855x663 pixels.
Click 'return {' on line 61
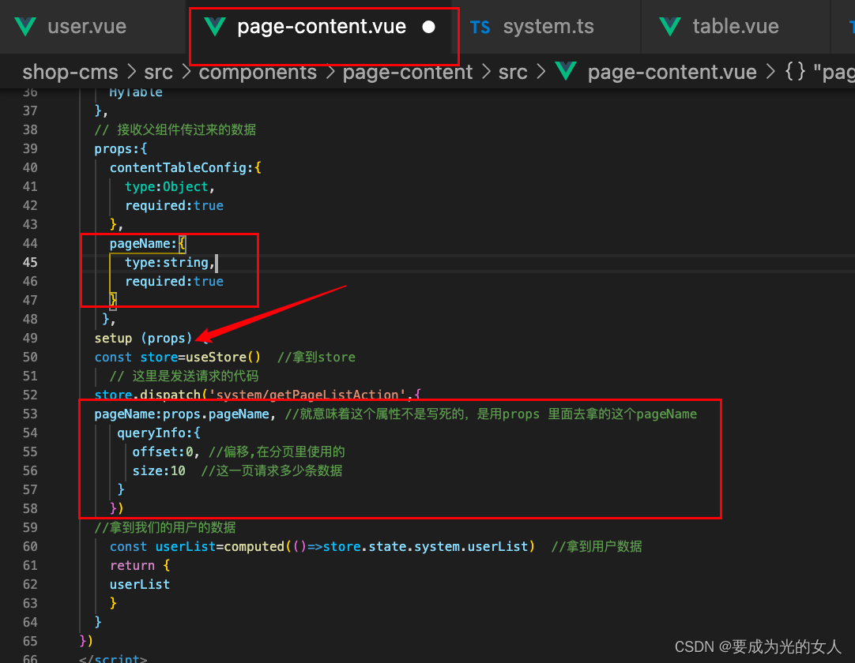tap(140, 565)
